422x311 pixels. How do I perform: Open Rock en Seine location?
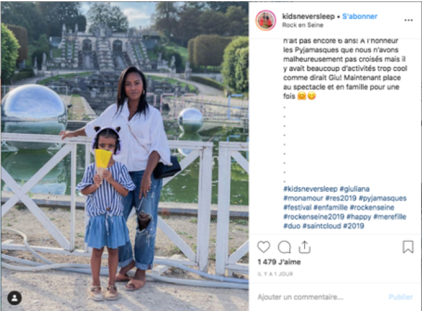(302, 25)
